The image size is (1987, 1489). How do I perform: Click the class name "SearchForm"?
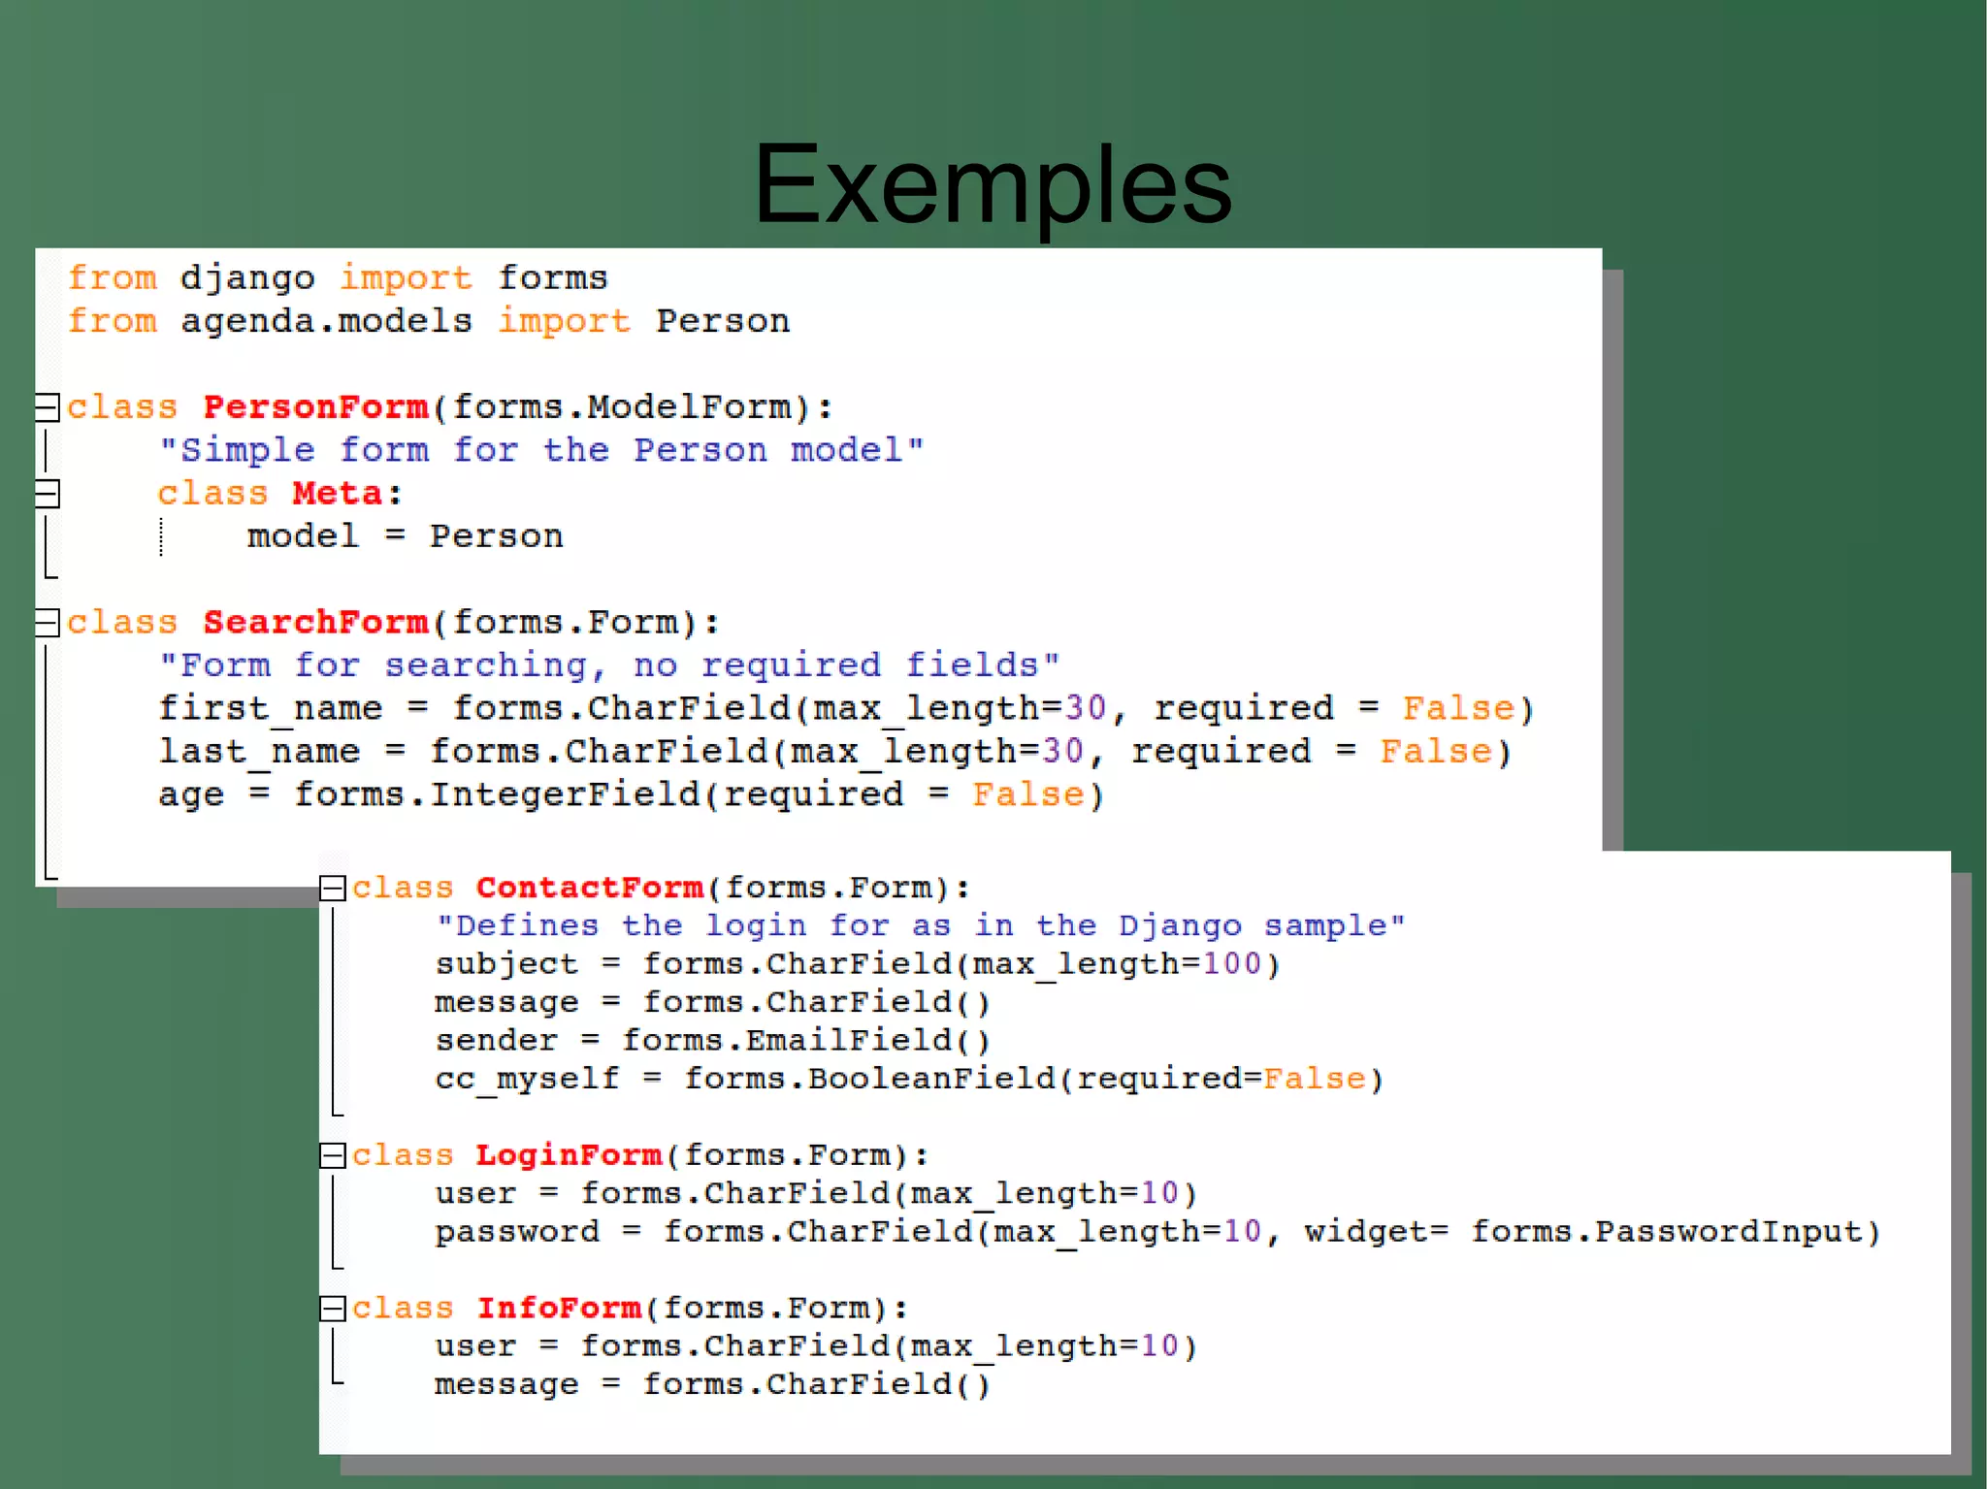coord(315,623)
